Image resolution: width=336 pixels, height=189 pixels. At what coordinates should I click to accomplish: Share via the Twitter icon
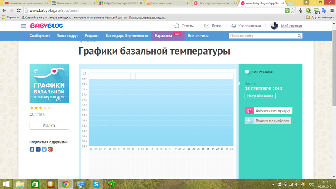click(x=44, y=149)
